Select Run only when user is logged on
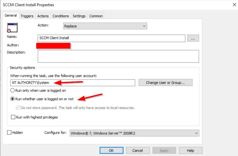The height and width of the screenshot is (156, 238). (x=38, y=90)
